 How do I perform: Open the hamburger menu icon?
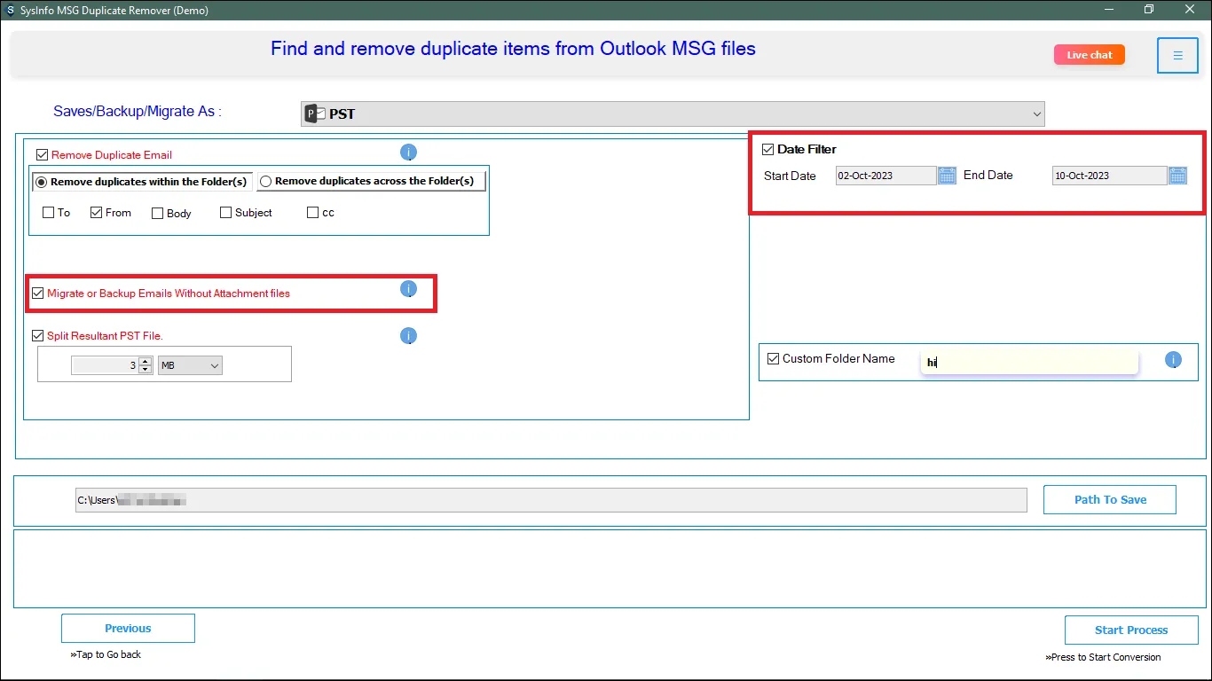pyautogui.click(x=1177, y=56)
